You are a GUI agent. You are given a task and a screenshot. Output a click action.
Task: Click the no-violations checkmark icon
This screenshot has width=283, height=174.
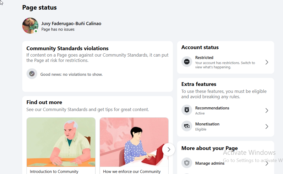click(x=32, y=74)
